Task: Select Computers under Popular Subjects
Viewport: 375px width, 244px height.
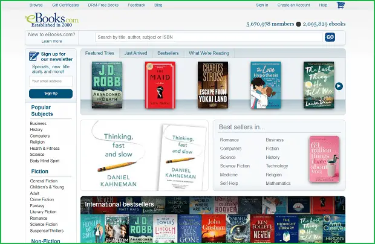Action: pos(40,136)
